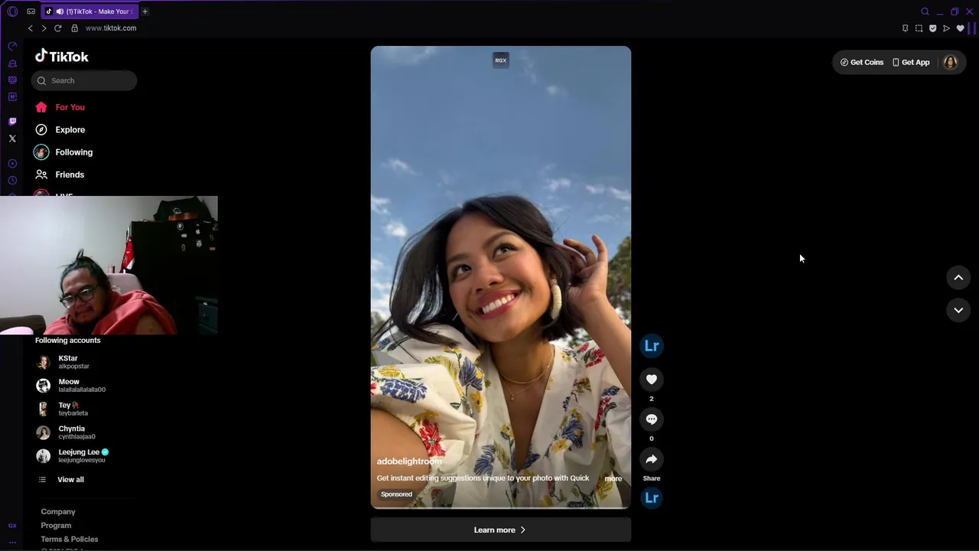Go to the previous video arrow

(958, 278)
